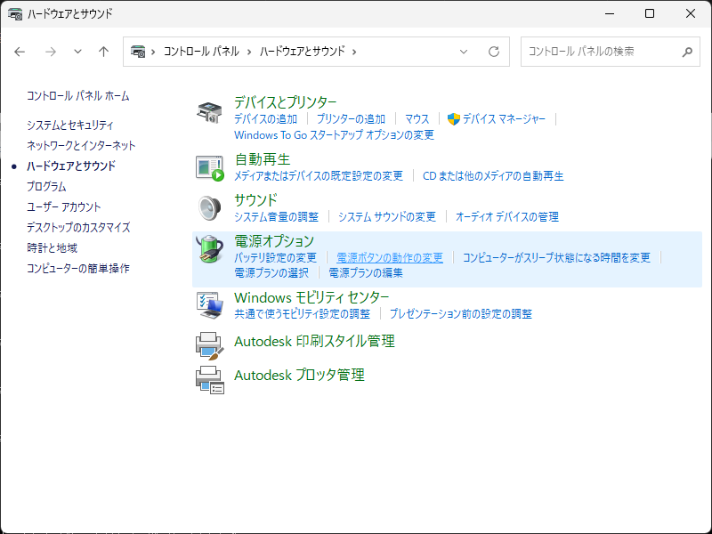The width and height of the screenshot is (712, 534).
Task: Open コンピューターの簡単操作 in sidebar
Action: coord(78,268)
